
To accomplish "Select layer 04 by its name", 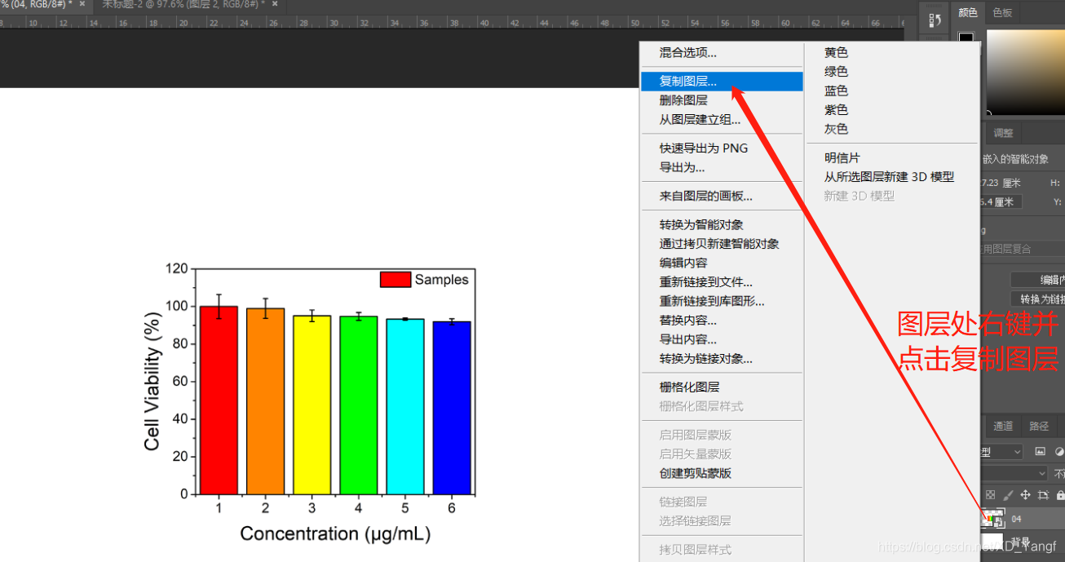I will tap(1017, 519).
